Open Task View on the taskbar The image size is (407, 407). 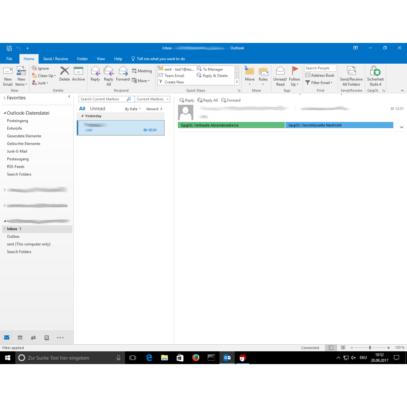click(x=133, y=358)
